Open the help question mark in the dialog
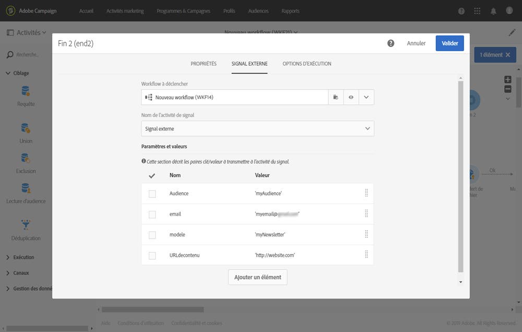 [x=390, y=43]
